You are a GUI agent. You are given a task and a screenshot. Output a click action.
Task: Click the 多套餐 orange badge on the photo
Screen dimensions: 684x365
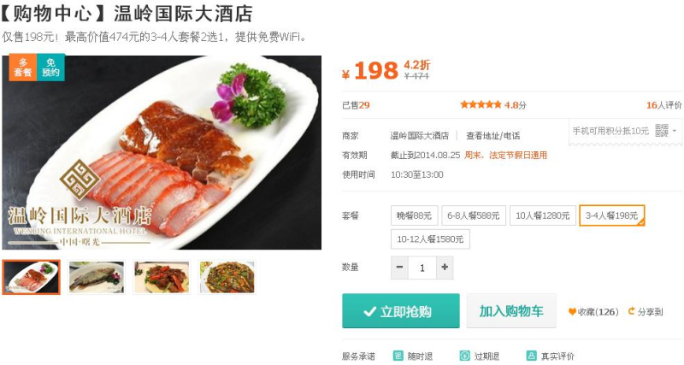pyautogui.click(x=23, y=68)
